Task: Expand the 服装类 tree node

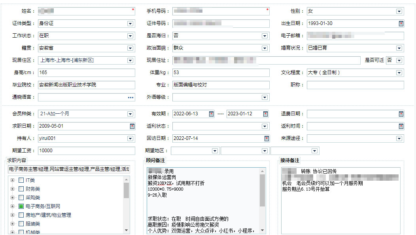Action: [x=13, y=224]
